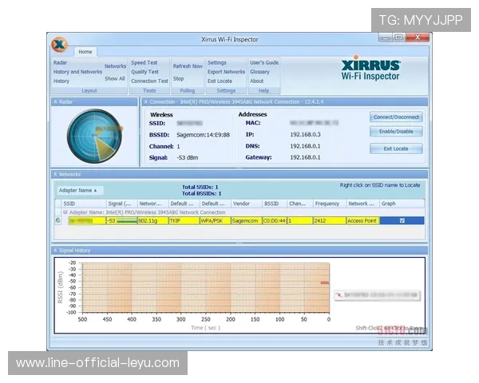Click the IP address 192.168.0.3
The image size is (479, 383).
pyautogui.click(x=305, y=134)
